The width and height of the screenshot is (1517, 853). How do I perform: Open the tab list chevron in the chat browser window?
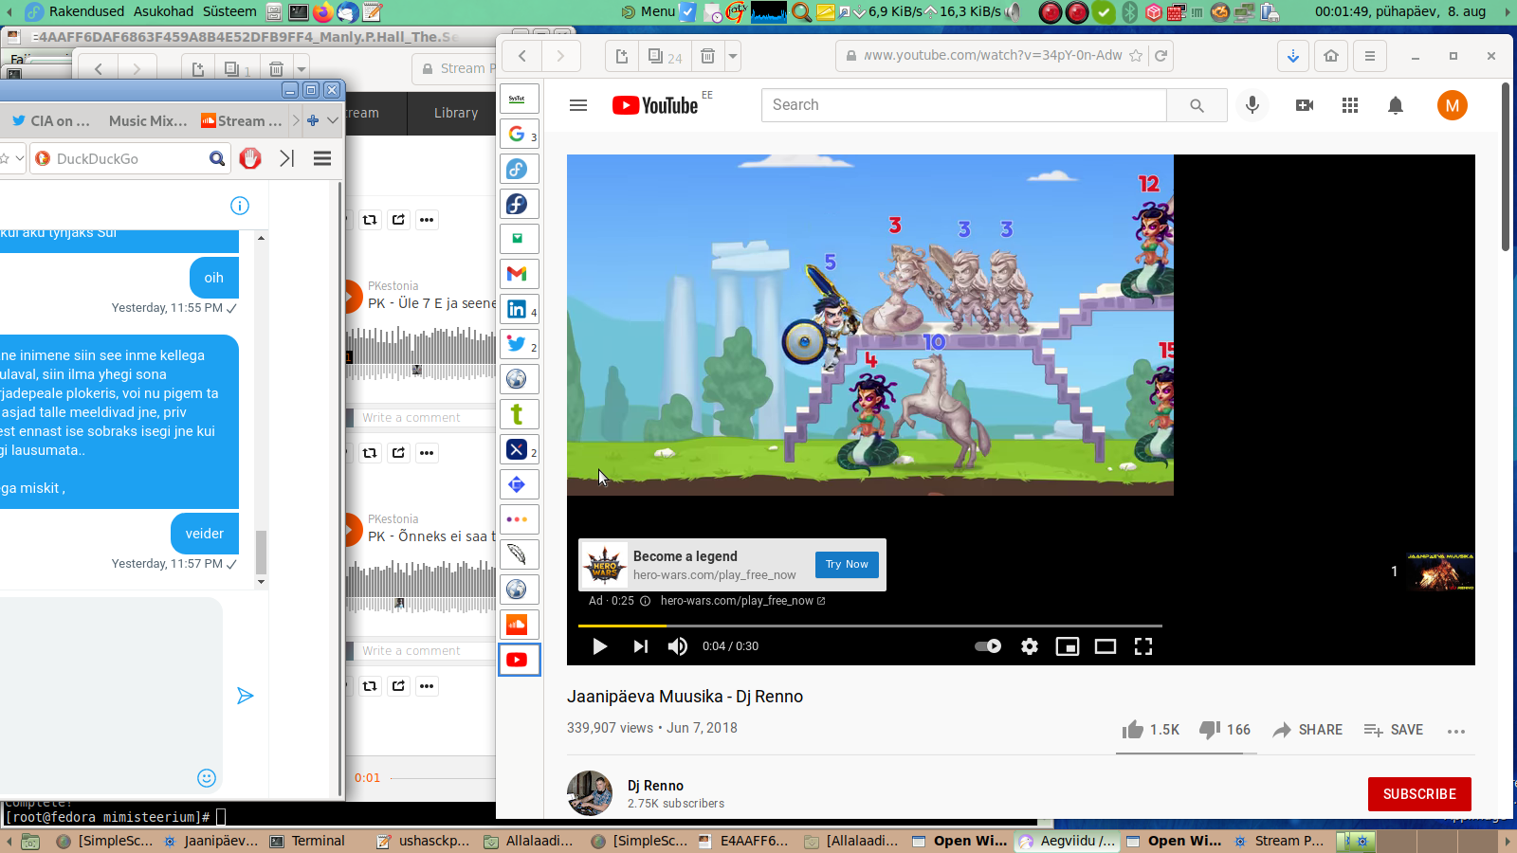333,120
